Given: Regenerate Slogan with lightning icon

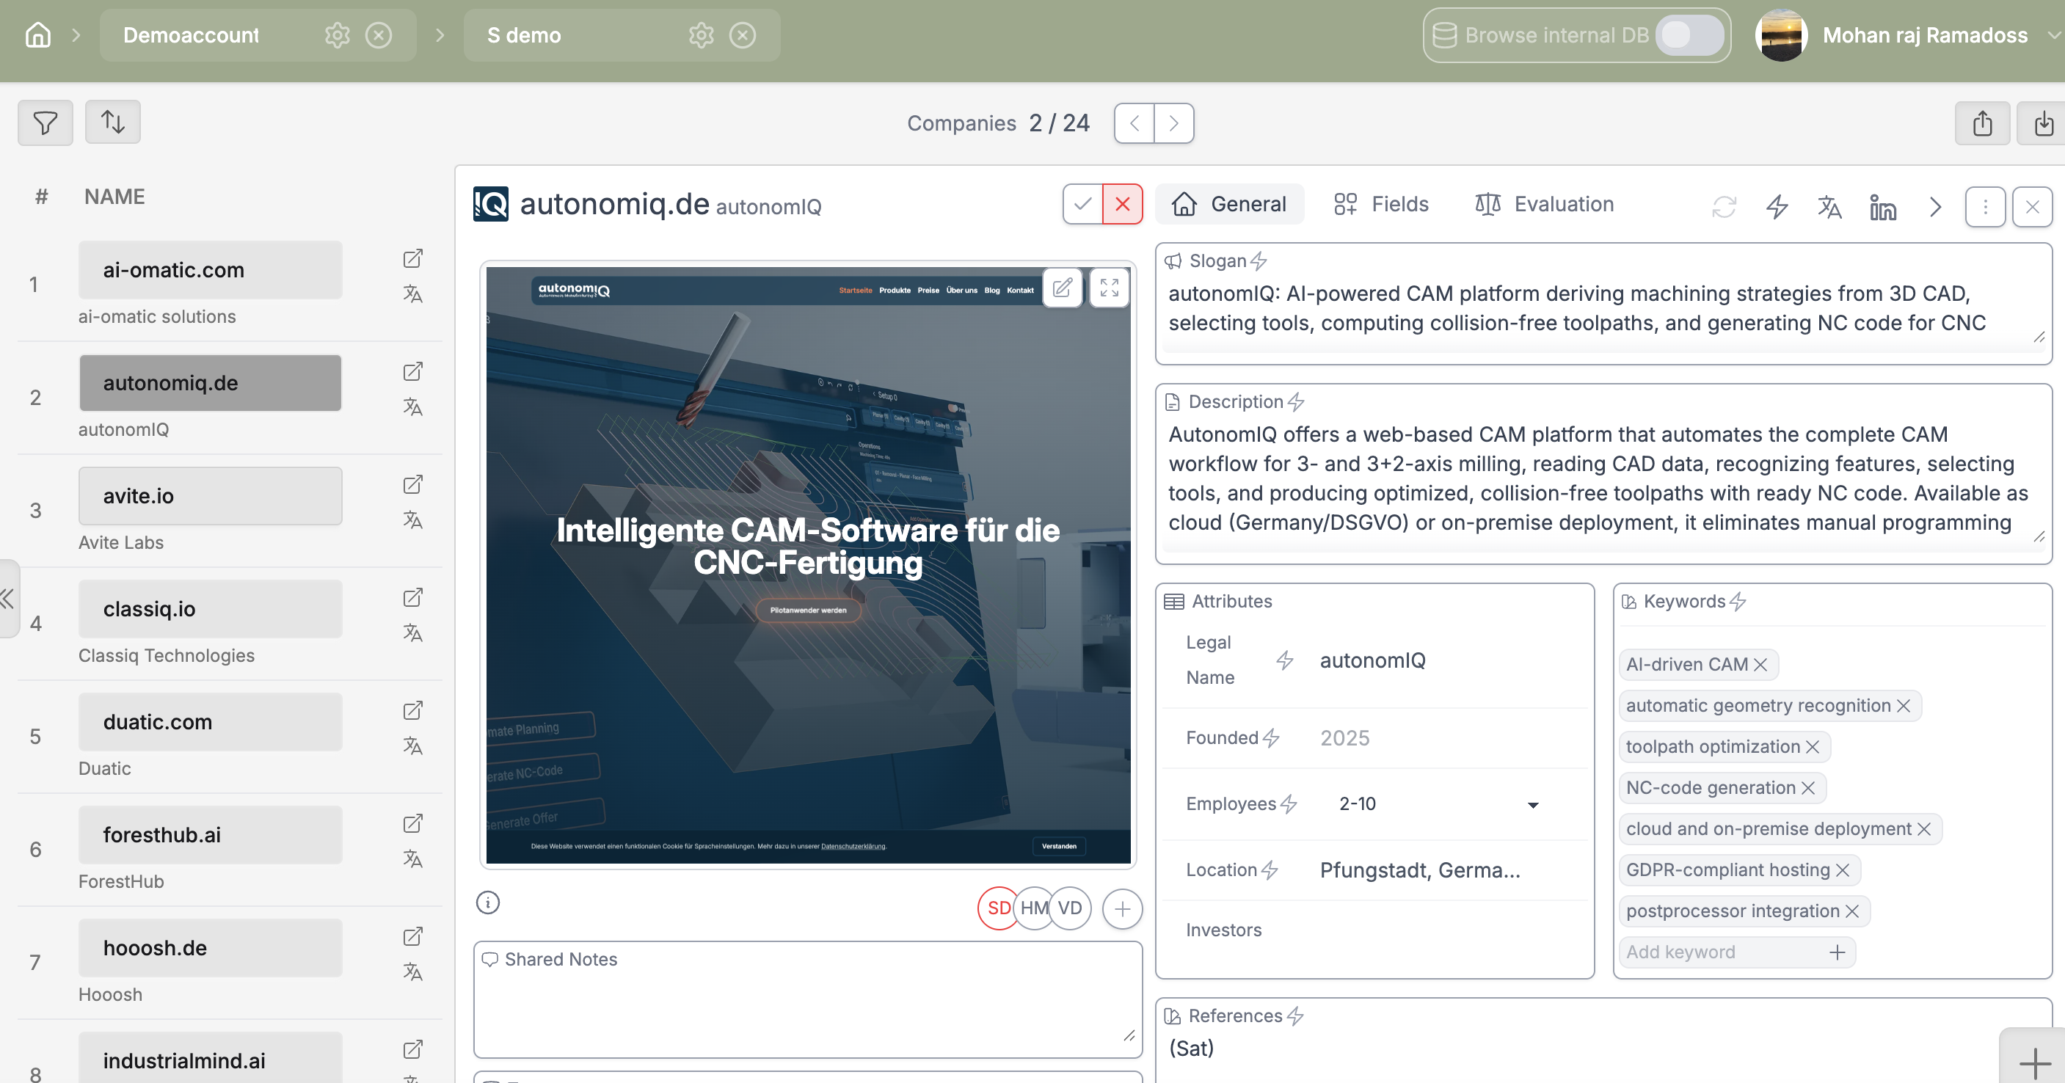Looking at the screenshot, I should 1259,261.
